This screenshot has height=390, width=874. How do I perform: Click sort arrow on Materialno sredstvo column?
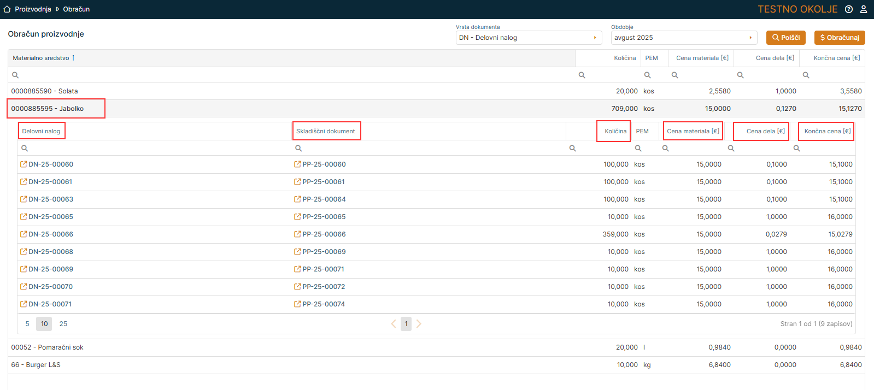[x=73, y=58]
